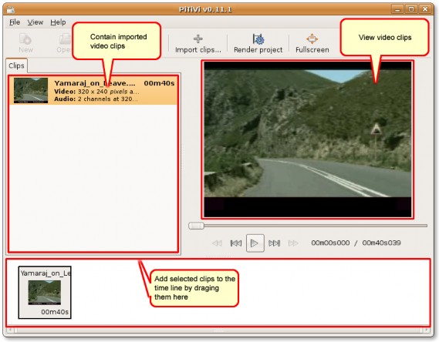439x342 pixels.
Task: Open the View menu
Action: pos(35,22)
